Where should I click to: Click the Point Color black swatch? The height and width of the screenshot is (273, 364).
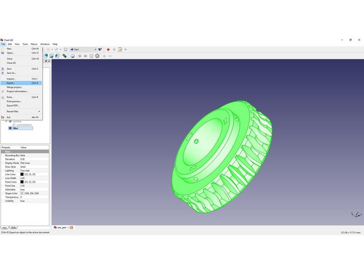point(22,182)
